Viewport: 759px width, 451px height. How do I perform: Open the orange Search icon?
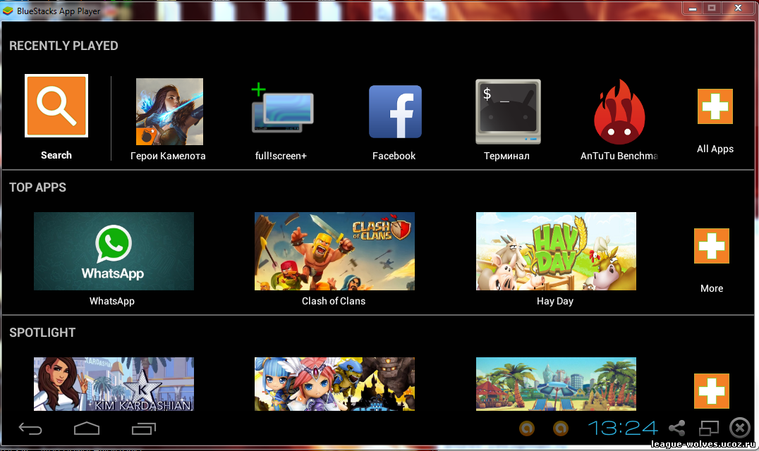(x=56, y=106)
